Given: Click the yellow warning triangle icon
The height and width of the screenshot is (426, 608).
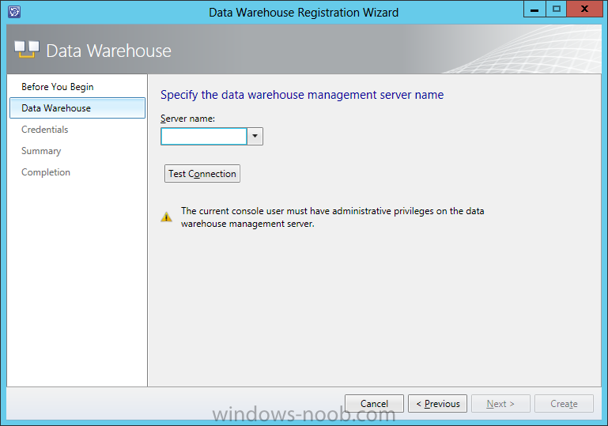Looking at the screenshot, I should 166,217.
